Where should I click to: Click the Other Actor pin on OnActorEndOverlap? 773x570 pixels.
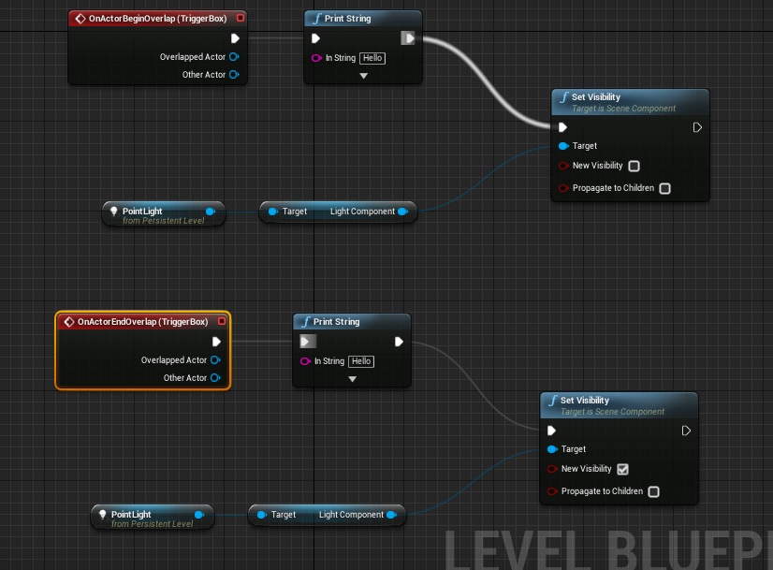coord(215,378)
